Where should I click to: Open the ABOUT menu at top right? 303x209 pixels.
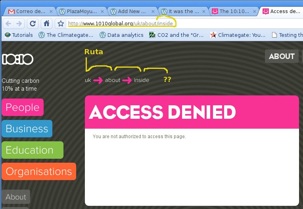282,56
